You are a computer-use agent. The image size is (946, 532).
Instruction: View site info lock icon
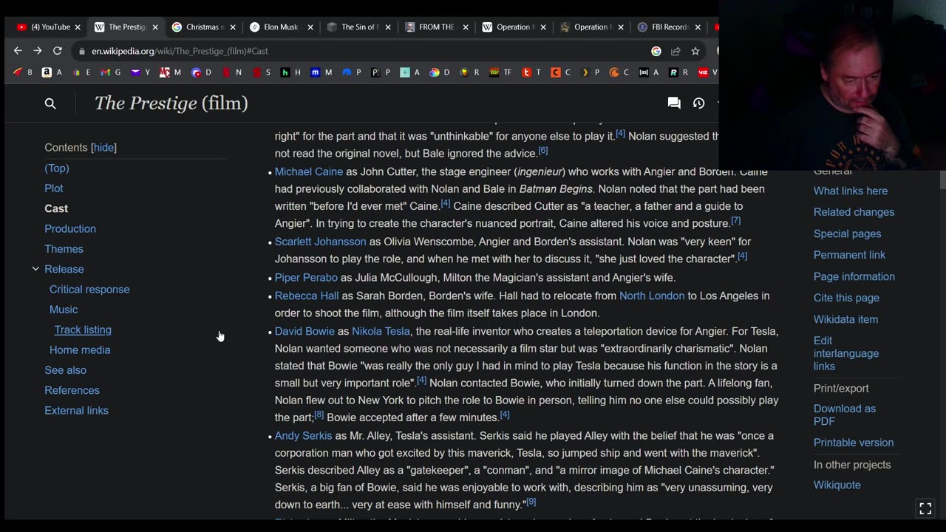[81, 51]
